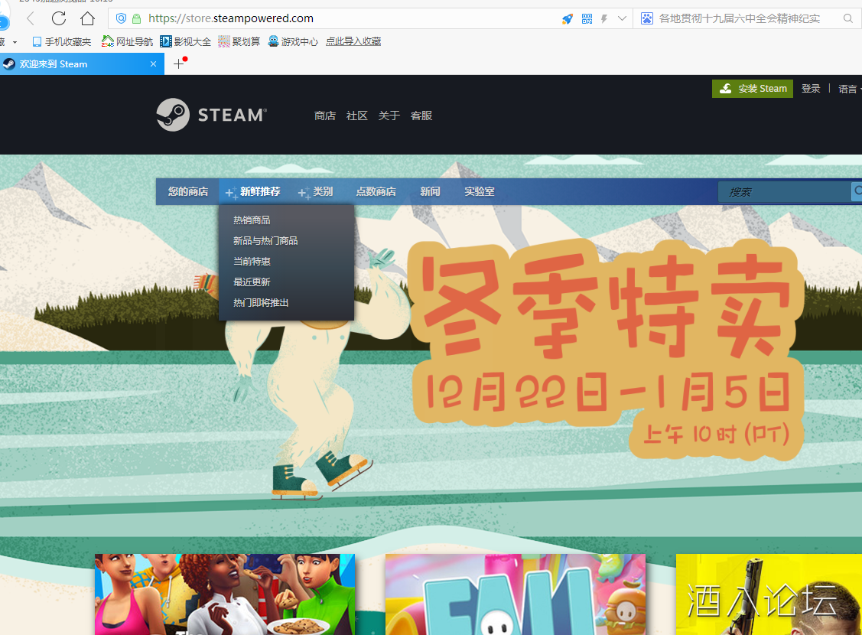This screenshot has width=862, height=635.
Task: Open the 聚划算 bookmark
Action: tap(239, 42)
